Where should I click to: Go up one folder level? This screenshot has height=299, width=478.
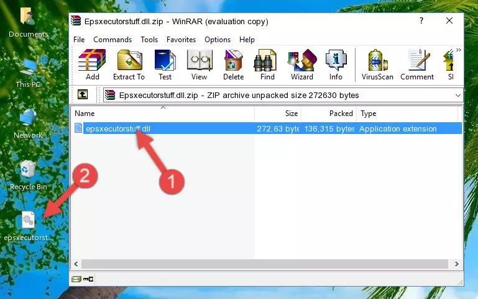pos(83,94)
